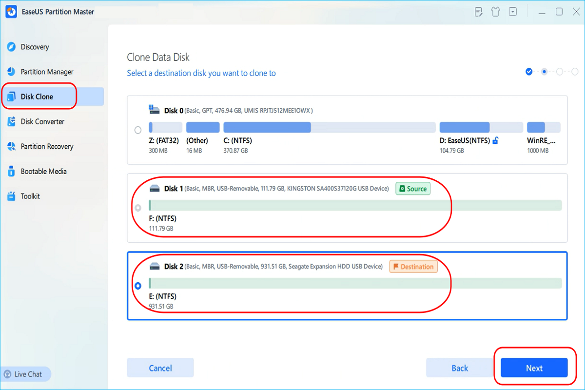Viewport: 585px width, 390px height.
Task: Select the Disk 1 radio button
Action: coord(138,208)
